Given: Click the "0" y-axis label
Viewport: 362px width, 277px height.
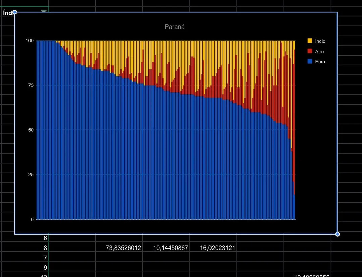Looking at the screenshot, I should click(32, 219).
